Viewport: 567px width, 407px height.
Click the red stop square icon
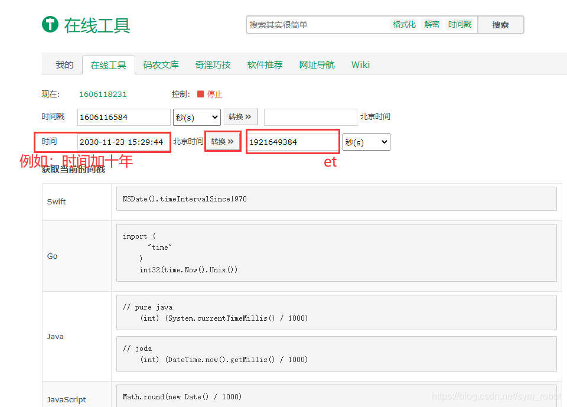coord(200,94)
